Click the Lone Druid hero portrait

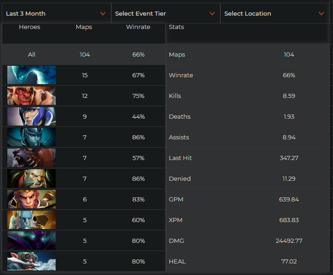pyautogui.click(x=31, y=178)
